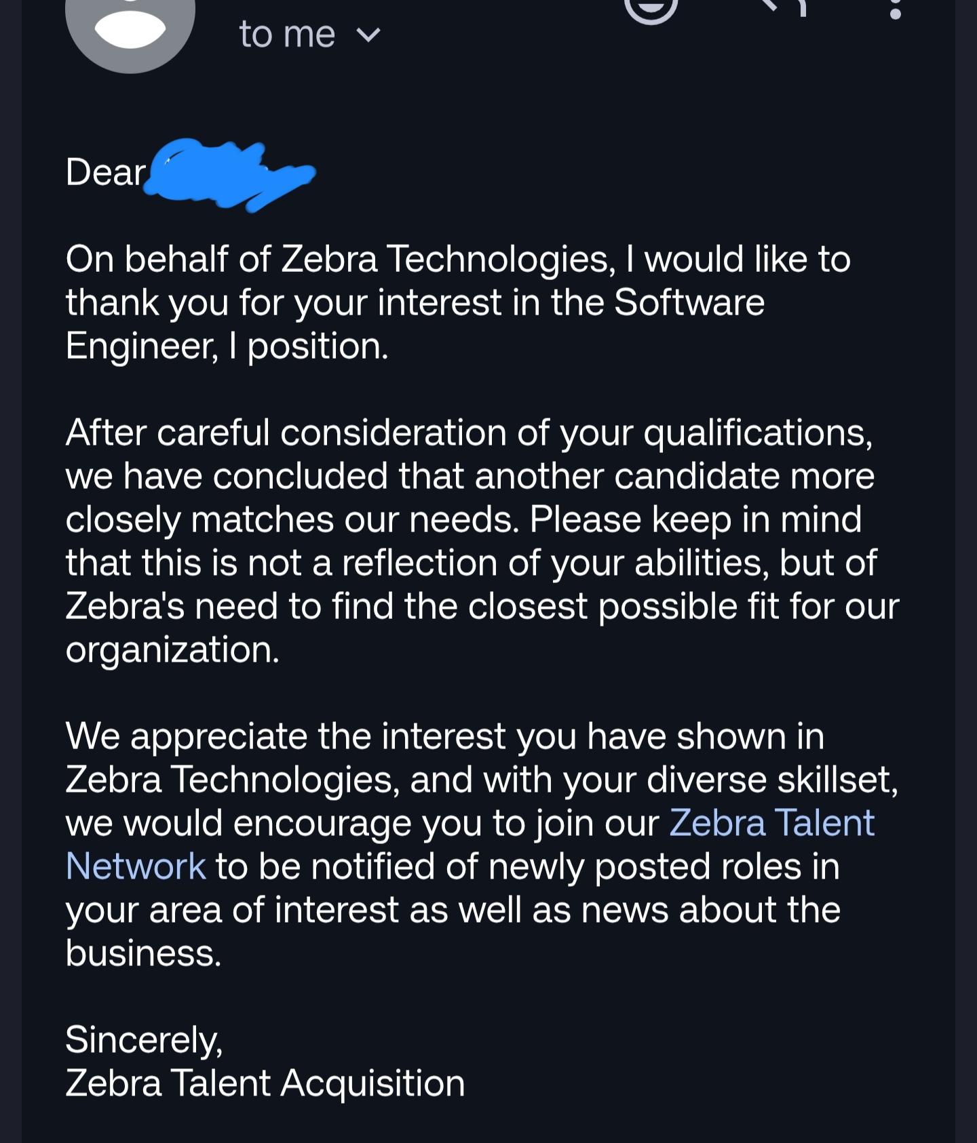
Task: Open the three-dot more options menu
Action: coord(895,9)
